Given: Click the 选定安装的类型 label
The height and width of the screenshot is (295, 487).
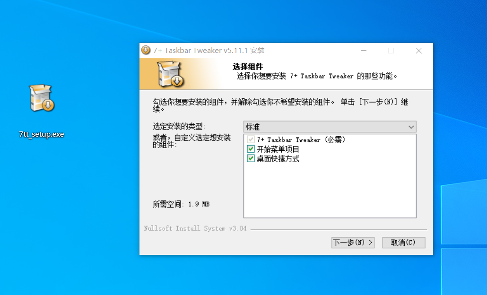Looking at the screenshot, I should (x=179, y=126).
